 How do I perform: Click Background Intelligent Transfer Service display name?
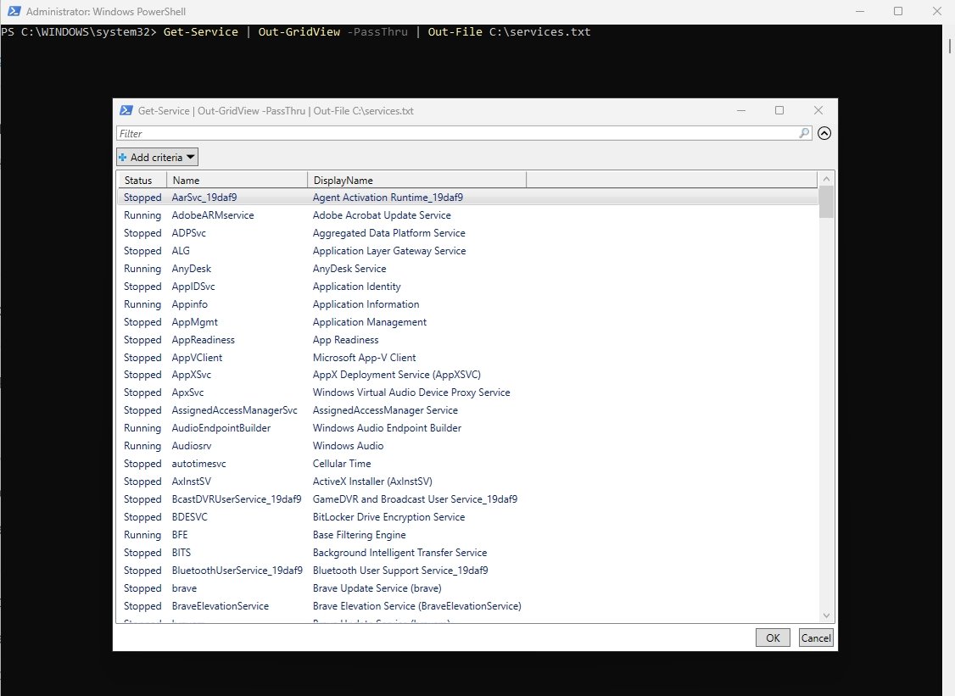pos(399,552)
